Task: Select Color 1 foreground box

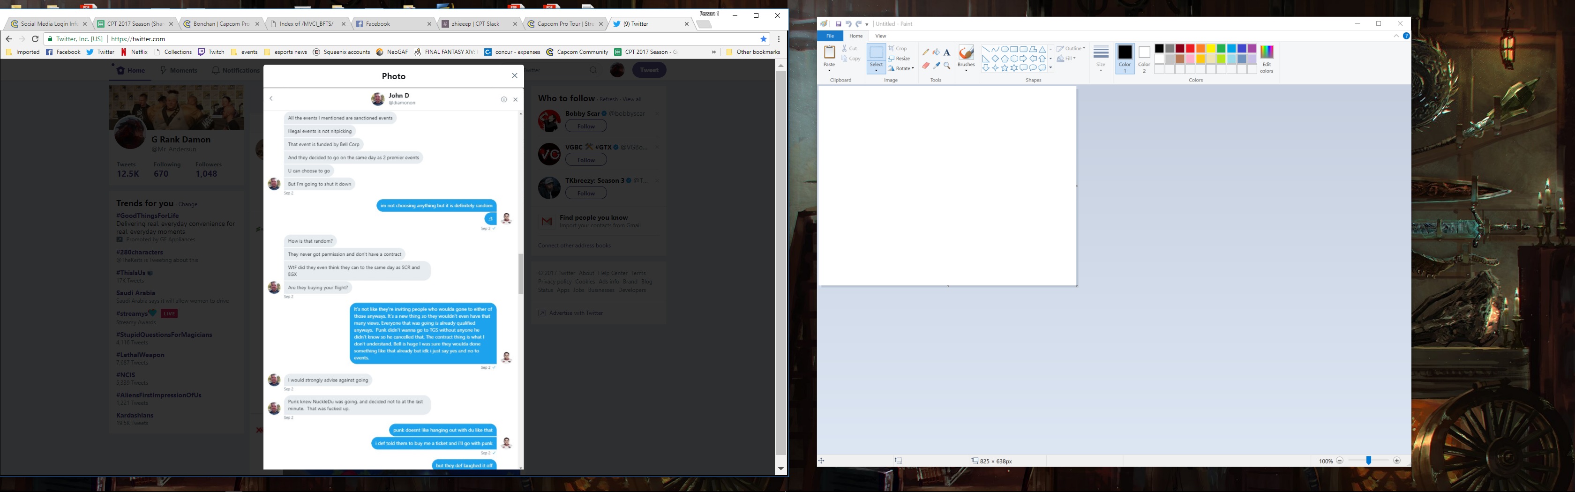Action: pyautogui.click(x=1125, y=59)
